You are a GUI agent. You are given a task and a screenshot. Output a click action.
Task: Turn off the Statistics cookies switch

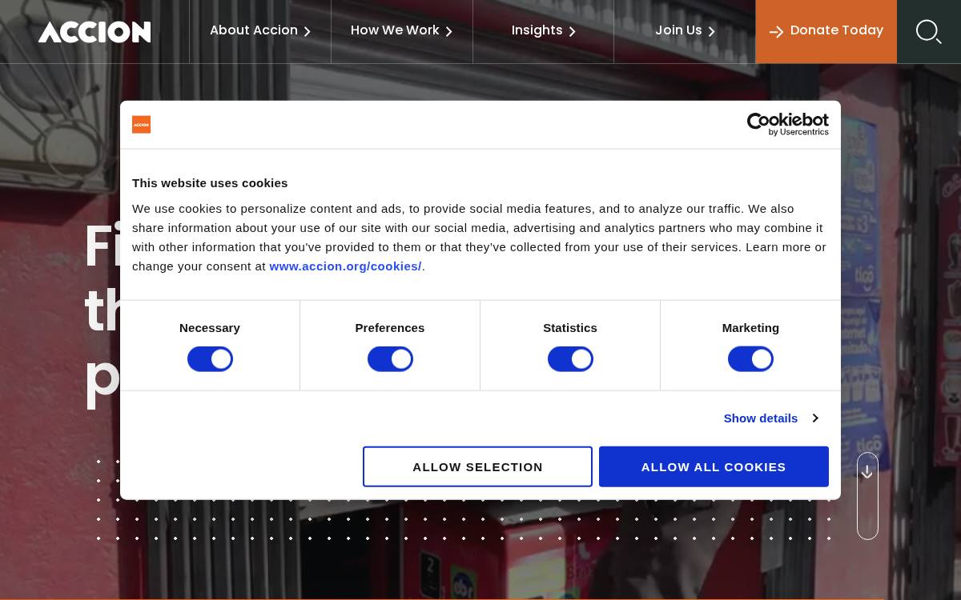point(570,359)
